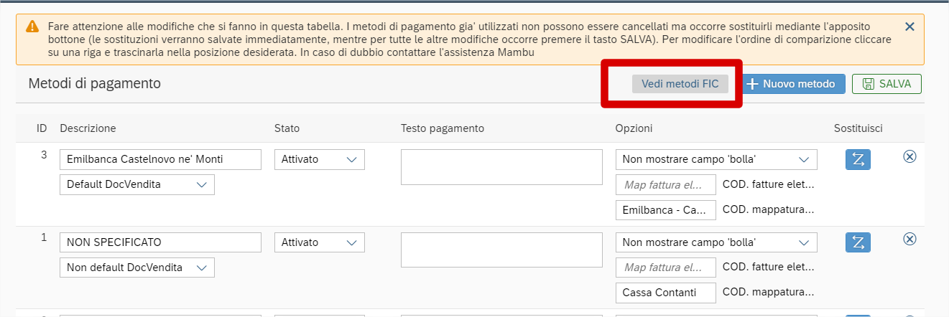Viewport: 949px width, 317px height.
Task: Click the replace icon for NON SPECIFICATO row
Action: tap(858, 242)
